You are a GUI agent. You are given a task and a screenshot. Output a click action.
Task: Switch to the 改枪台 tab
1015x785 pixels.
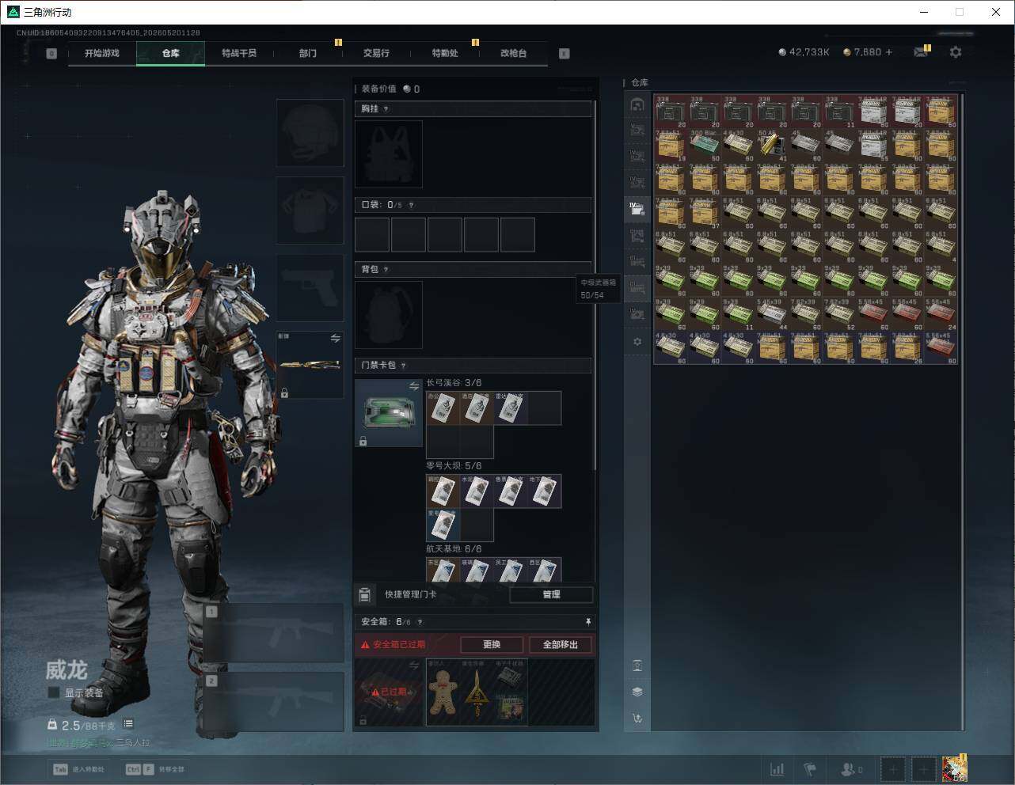tap(513, 53)
